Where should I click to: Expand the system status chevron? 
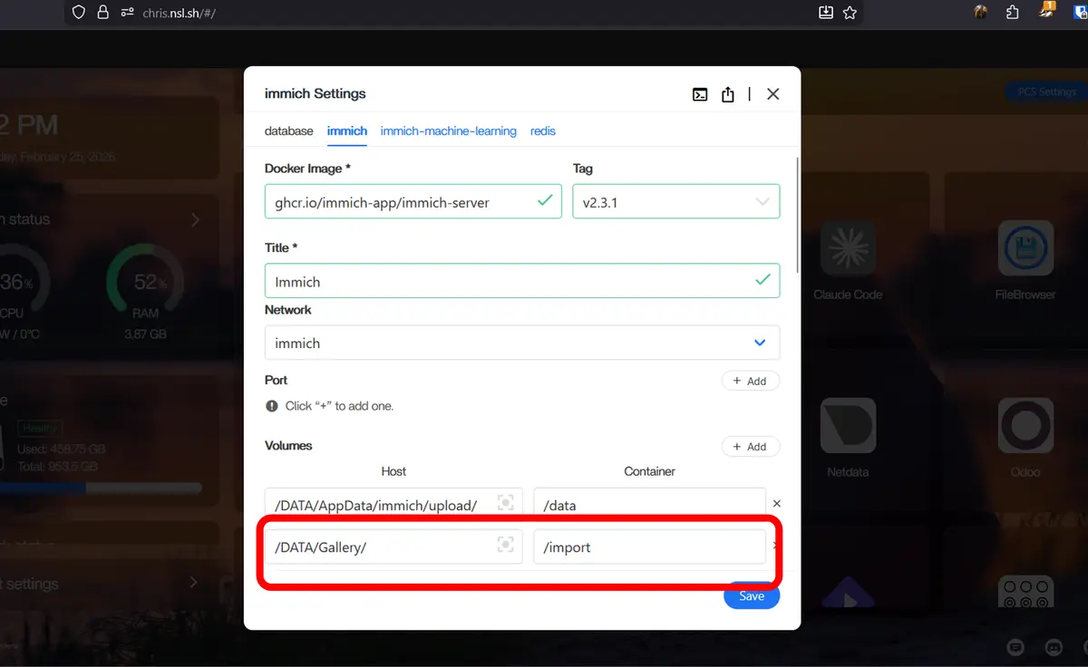[x=195, y=219]
